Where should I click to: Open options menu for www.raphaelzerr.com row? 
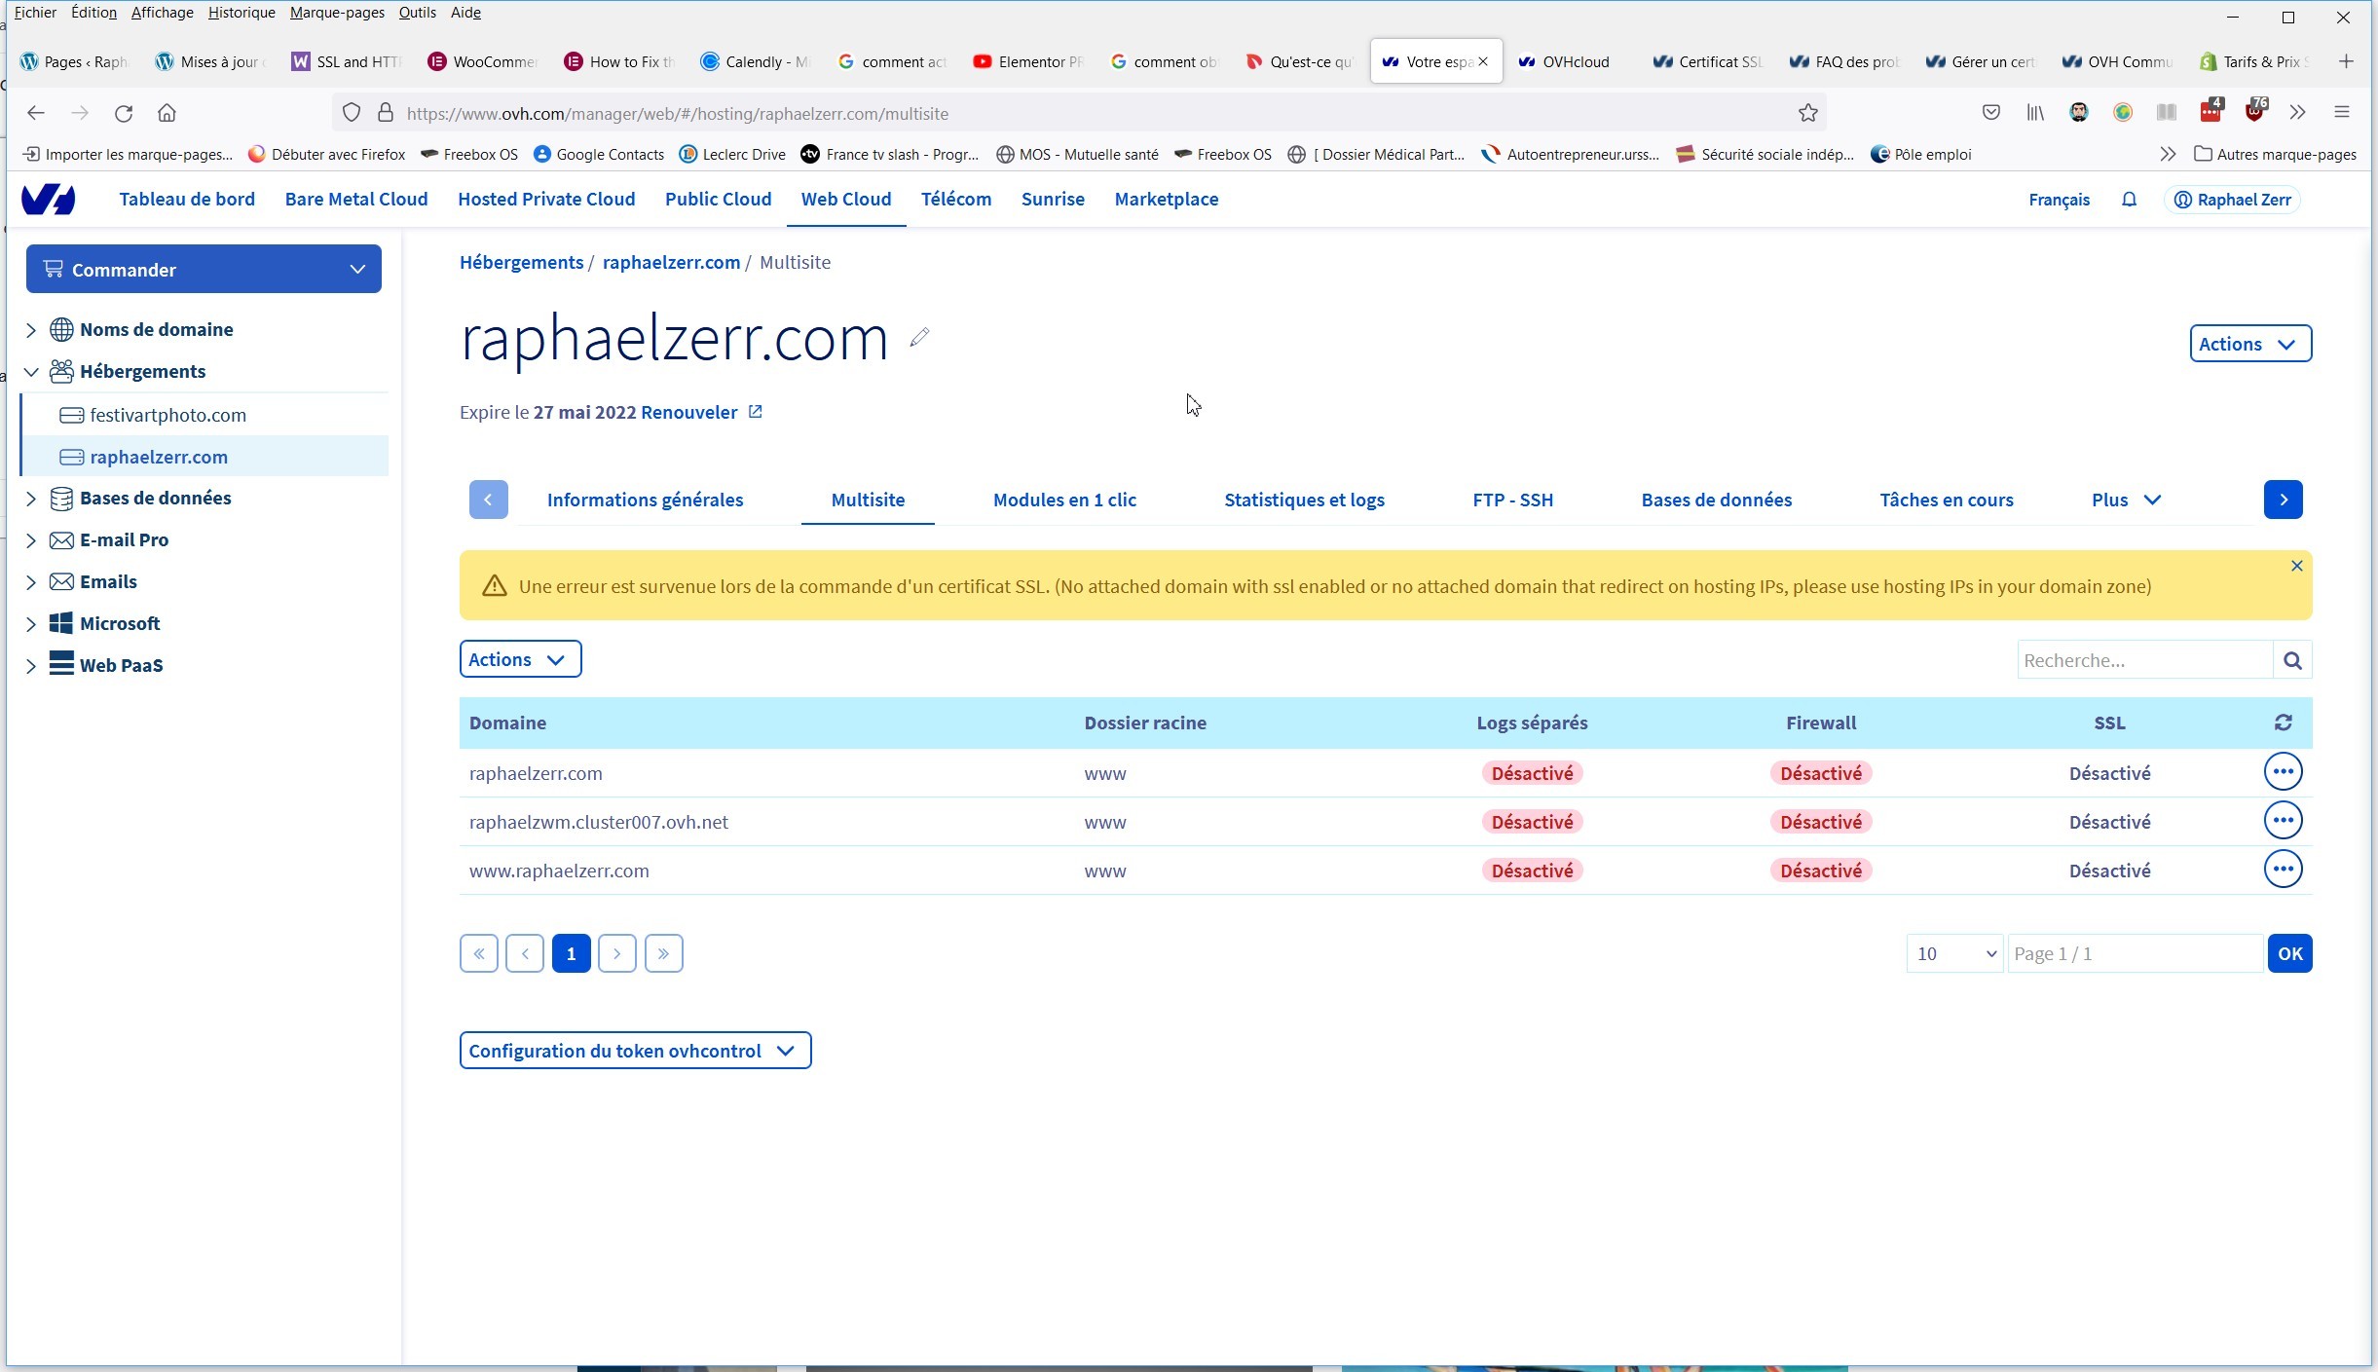(x=2283, y=870)
